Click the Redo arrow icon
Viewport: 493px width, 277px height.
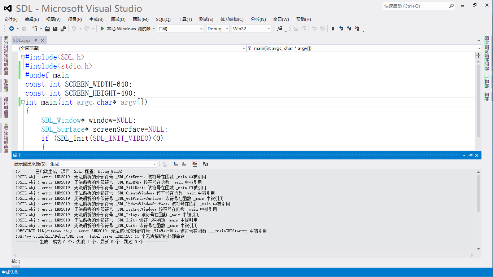point(87,28)
